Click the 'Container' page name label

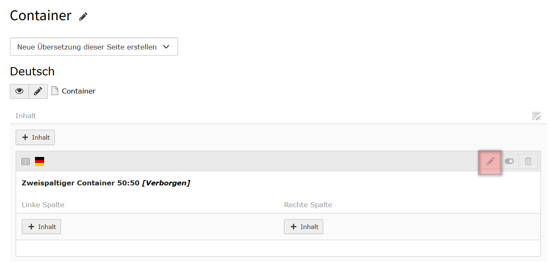[79, 91]
